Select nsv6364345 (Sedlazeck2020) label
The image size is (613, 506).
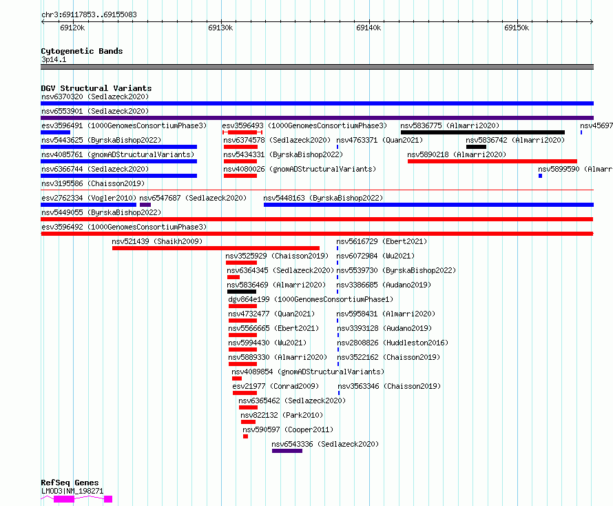point(280,270)
